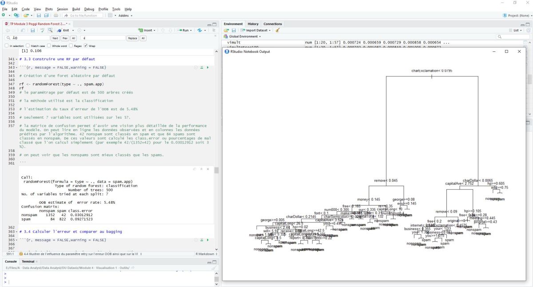Viewport: 533px width, 287px height.
Task: Clear workspace objects with the broom icon
Action: pos(278,31)
